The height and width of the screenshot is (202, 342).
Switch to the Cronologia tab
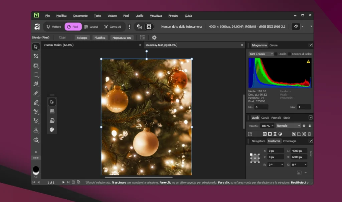coord(290,141)
